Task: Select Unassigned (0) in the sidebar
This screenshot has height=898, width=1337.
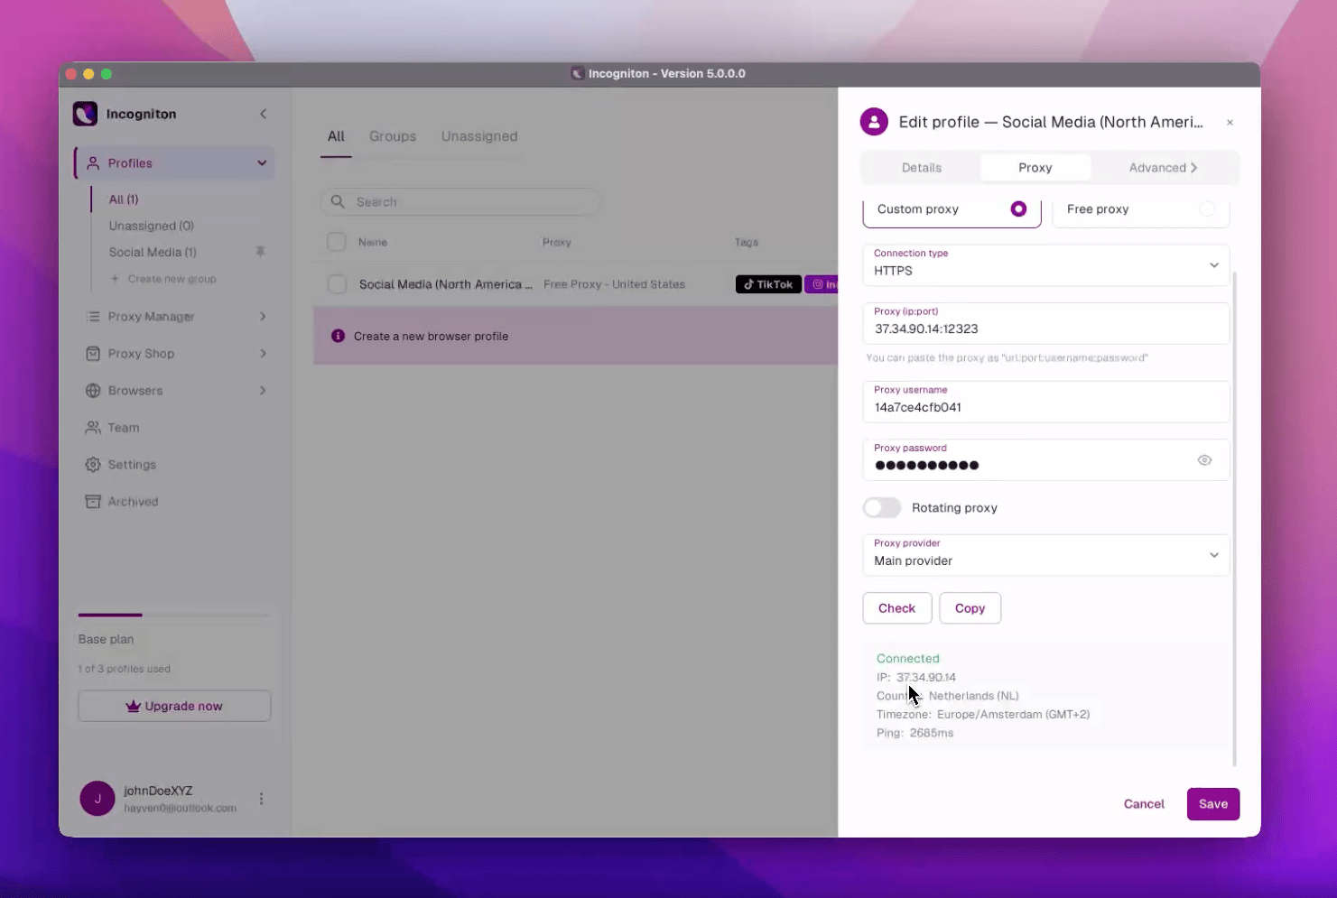Action: (x=152, y=226)
